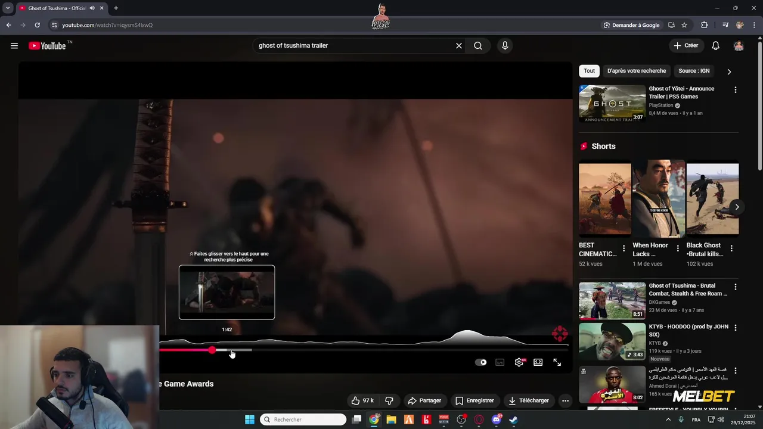Image resolution: width=763 pixels, height=429 pixels.
Task: Click Demander à Google in the address bar
Action: [631, 25]
